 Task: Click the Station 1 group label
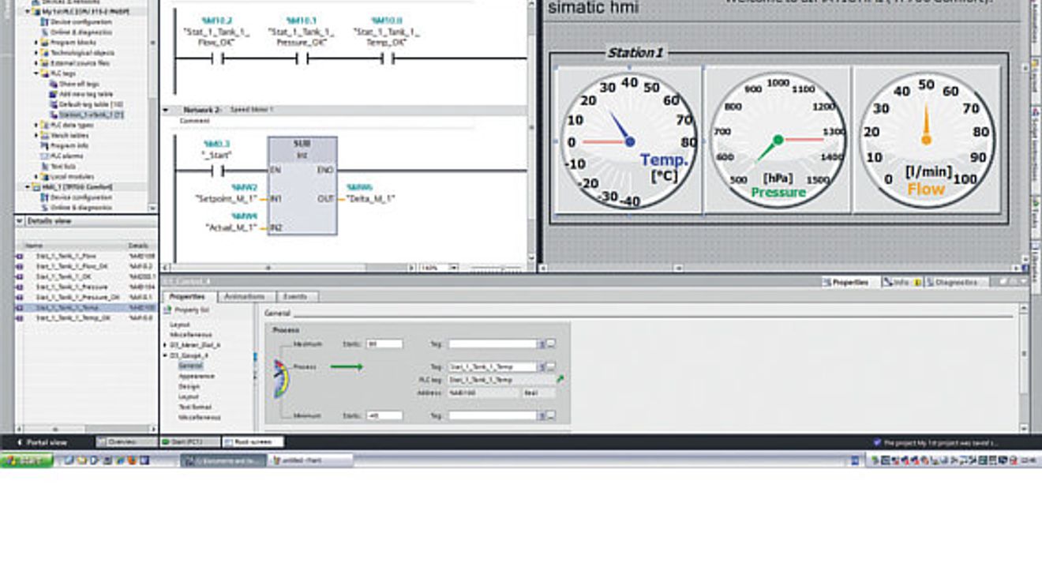[635, 53]
